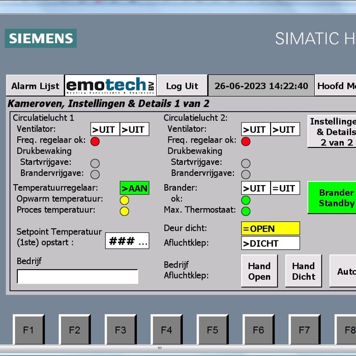The image size is (356, 356).
Task: Open the Hoofd Menu tab
Action: 336,86
